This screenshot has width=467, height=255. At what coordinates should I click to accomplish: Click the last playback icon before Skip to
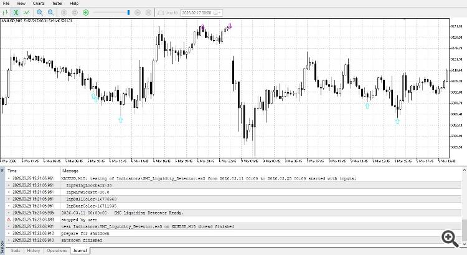tap(148, 12)
